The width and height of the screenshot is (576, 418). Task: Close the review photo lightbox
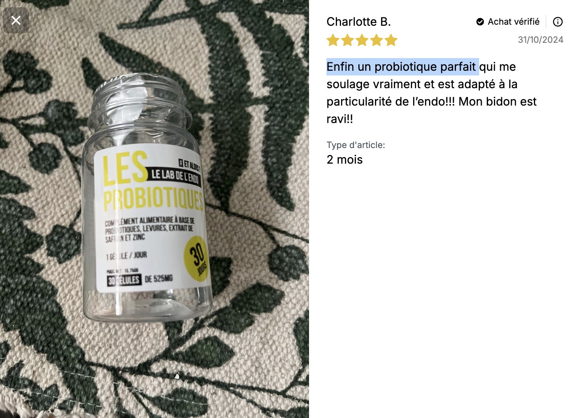coord(16,20)
